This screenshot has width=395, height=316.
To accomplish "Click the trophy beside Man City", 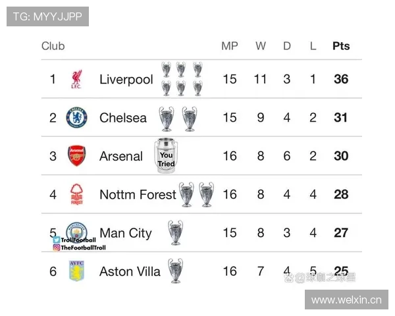I will click(x=175, y=232).
